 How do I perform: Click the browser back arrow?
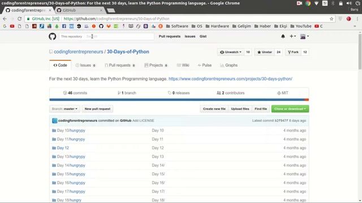click(5, 19)
